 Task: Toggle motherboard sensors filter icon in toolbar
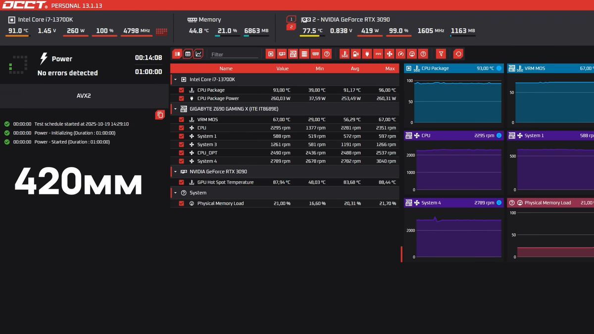[x=293, y=54]
